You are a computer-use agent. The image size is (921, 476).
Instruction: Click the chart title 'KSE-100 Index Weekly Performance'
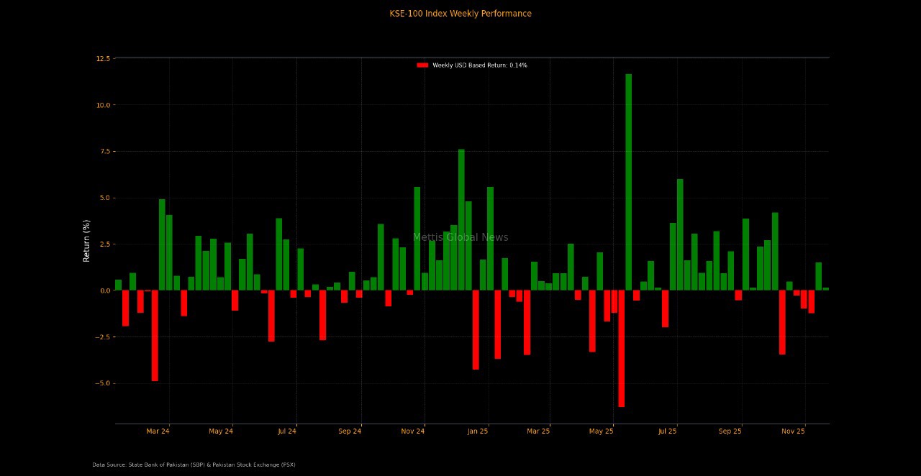click(x=460, y=14)
